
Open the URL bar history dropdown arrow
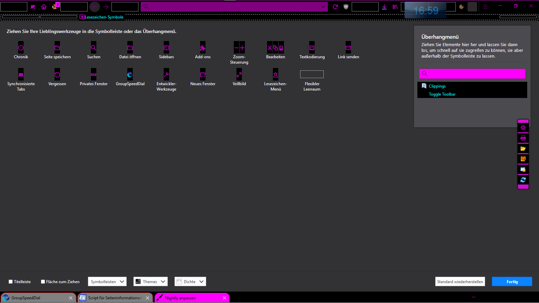tap(323, 7)
